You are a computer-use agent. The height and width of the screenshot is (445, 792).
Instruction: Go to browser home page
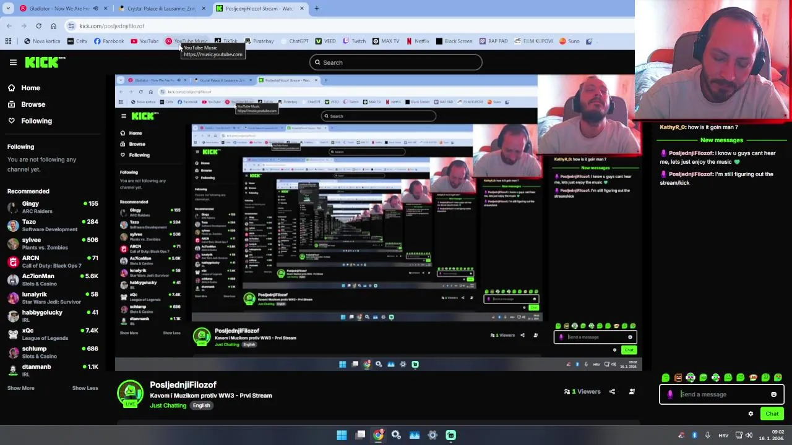pyautogui.click(x=53, y=26)
